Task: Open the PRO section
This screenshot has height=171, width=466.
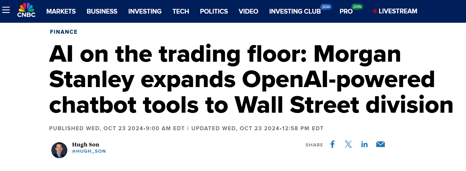Action: click(x=346, y=11)
